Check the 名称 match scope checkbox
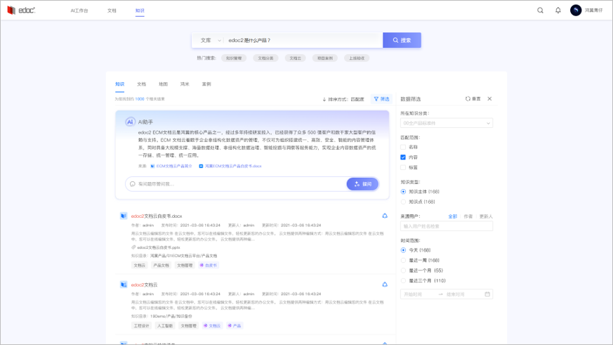Viewport: 613px width, 345px height. point(403,147)
